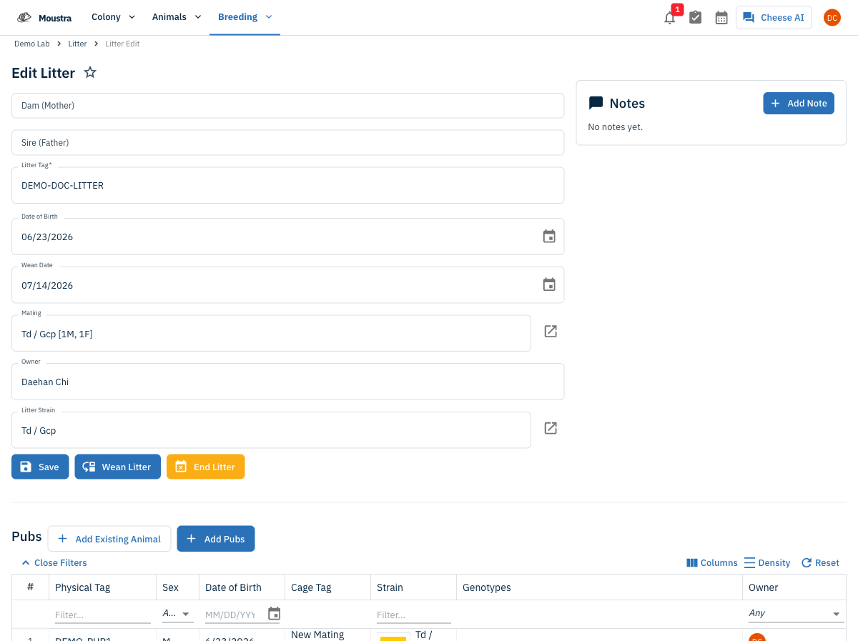Click the Genotypes column header

tap(599, 587)
